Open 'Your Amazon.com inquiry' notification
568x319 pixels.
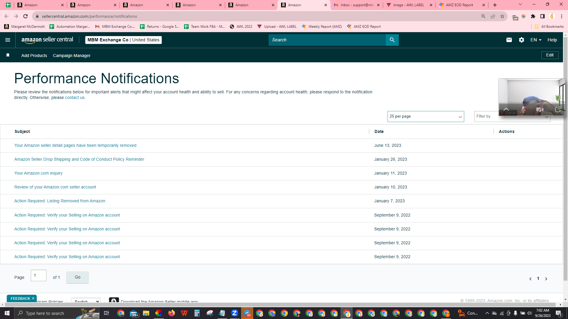click(x=38, y=173)
